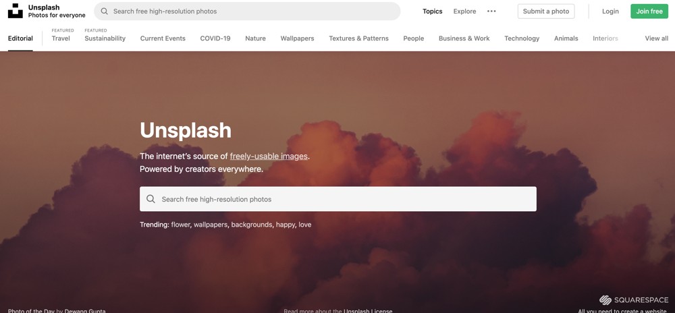
Task: Open the Nature topic
Action: click(255, 38)
